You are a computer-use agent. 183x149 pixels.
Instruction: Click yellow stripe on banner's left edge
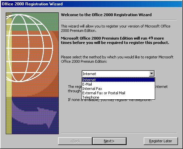pos(9,73)
